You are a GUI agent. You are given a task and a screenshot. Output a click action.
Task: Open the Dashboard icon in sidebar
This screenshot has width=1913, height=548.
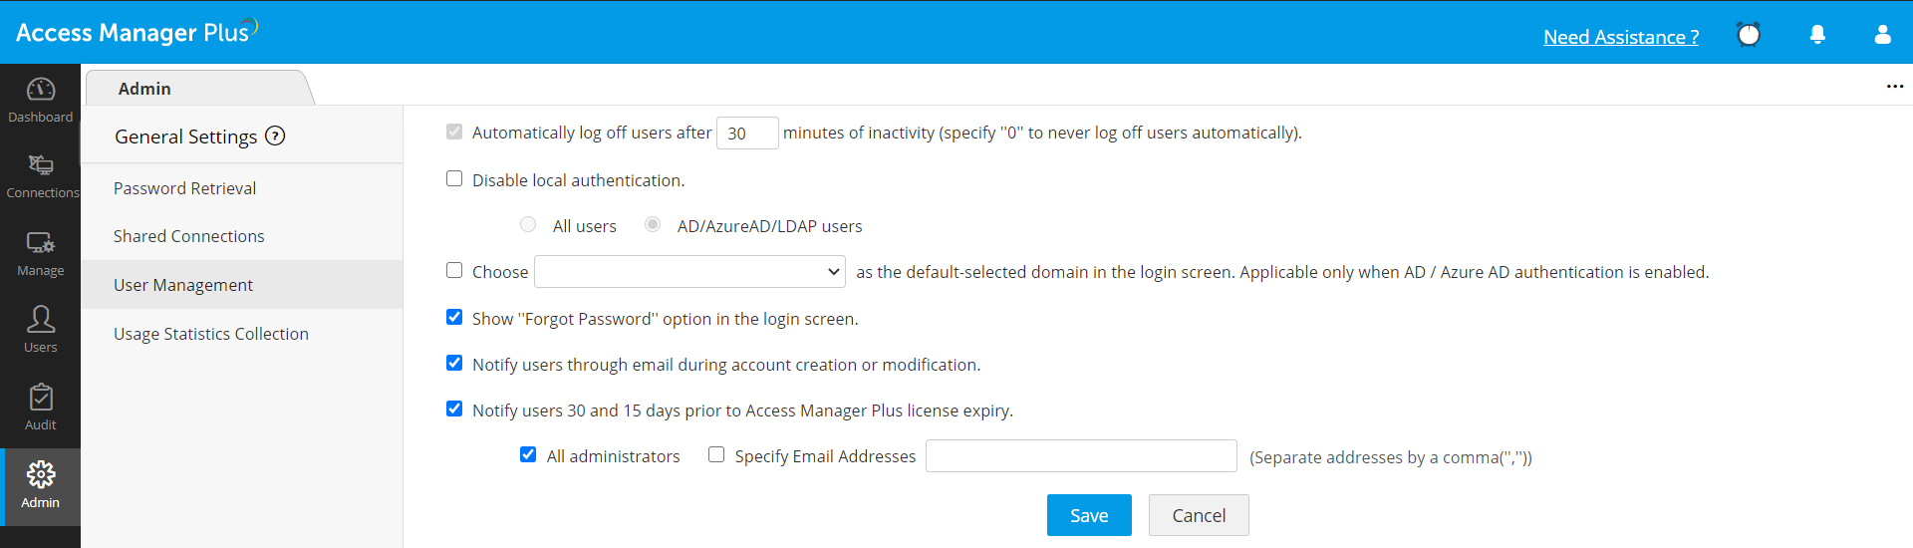[x=41, y=91]
